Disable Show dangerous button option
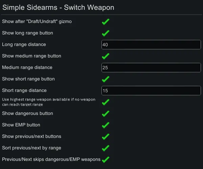Image resolution: width=203 pixels, height=169 pixels. coord(106,114)
